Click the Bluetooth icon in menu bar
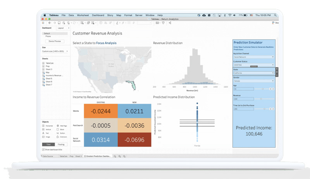The width and height of the screenshot is (310, 179). coord(225,15)
